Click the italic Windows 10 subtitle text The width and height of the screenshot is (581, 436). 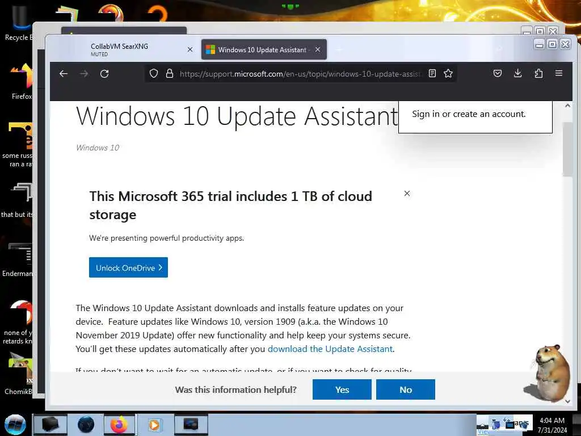[x=98, y=148]
